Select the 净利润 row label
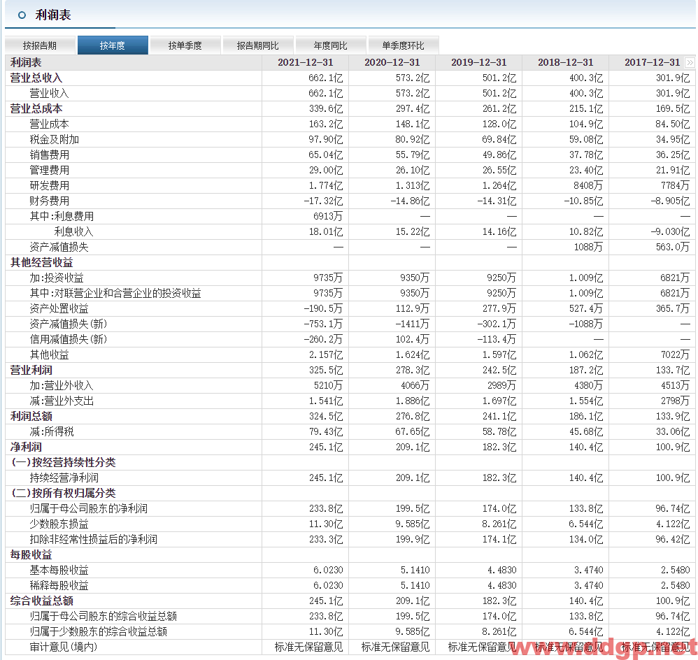 pos(26,447)
